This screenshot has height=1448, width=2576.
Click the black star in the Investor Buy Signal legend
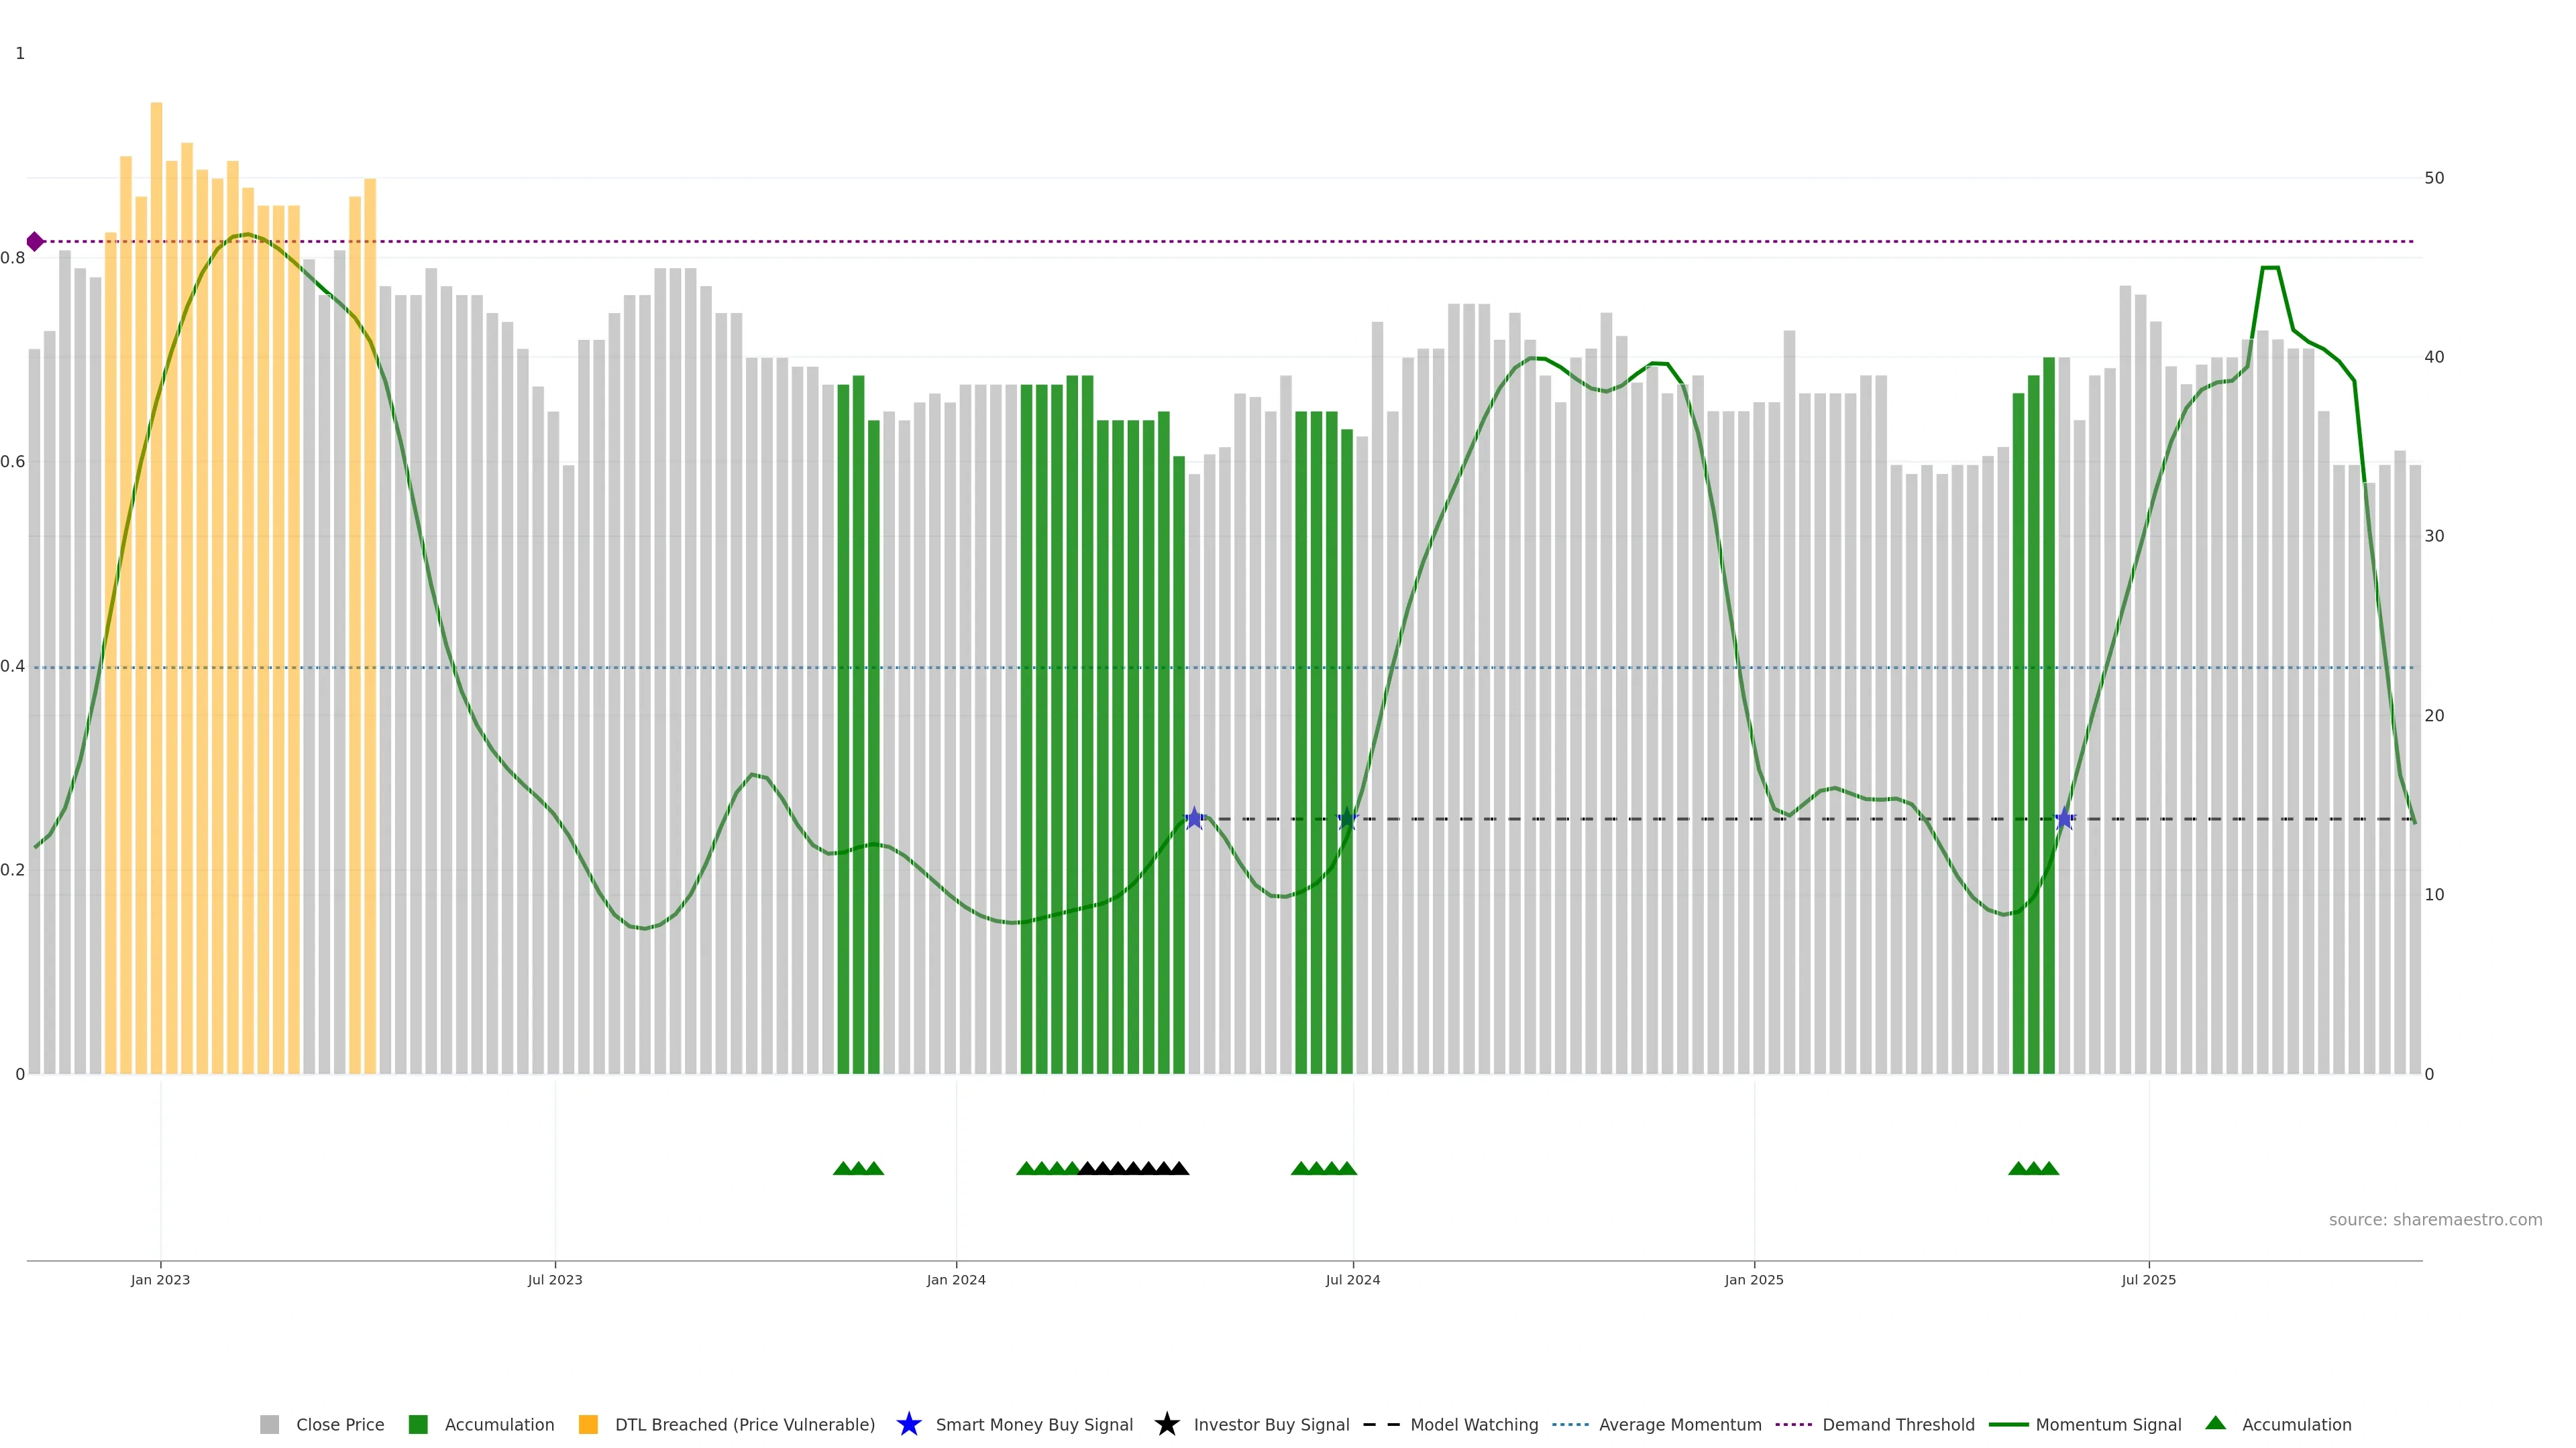(x=1166, y=1424)
